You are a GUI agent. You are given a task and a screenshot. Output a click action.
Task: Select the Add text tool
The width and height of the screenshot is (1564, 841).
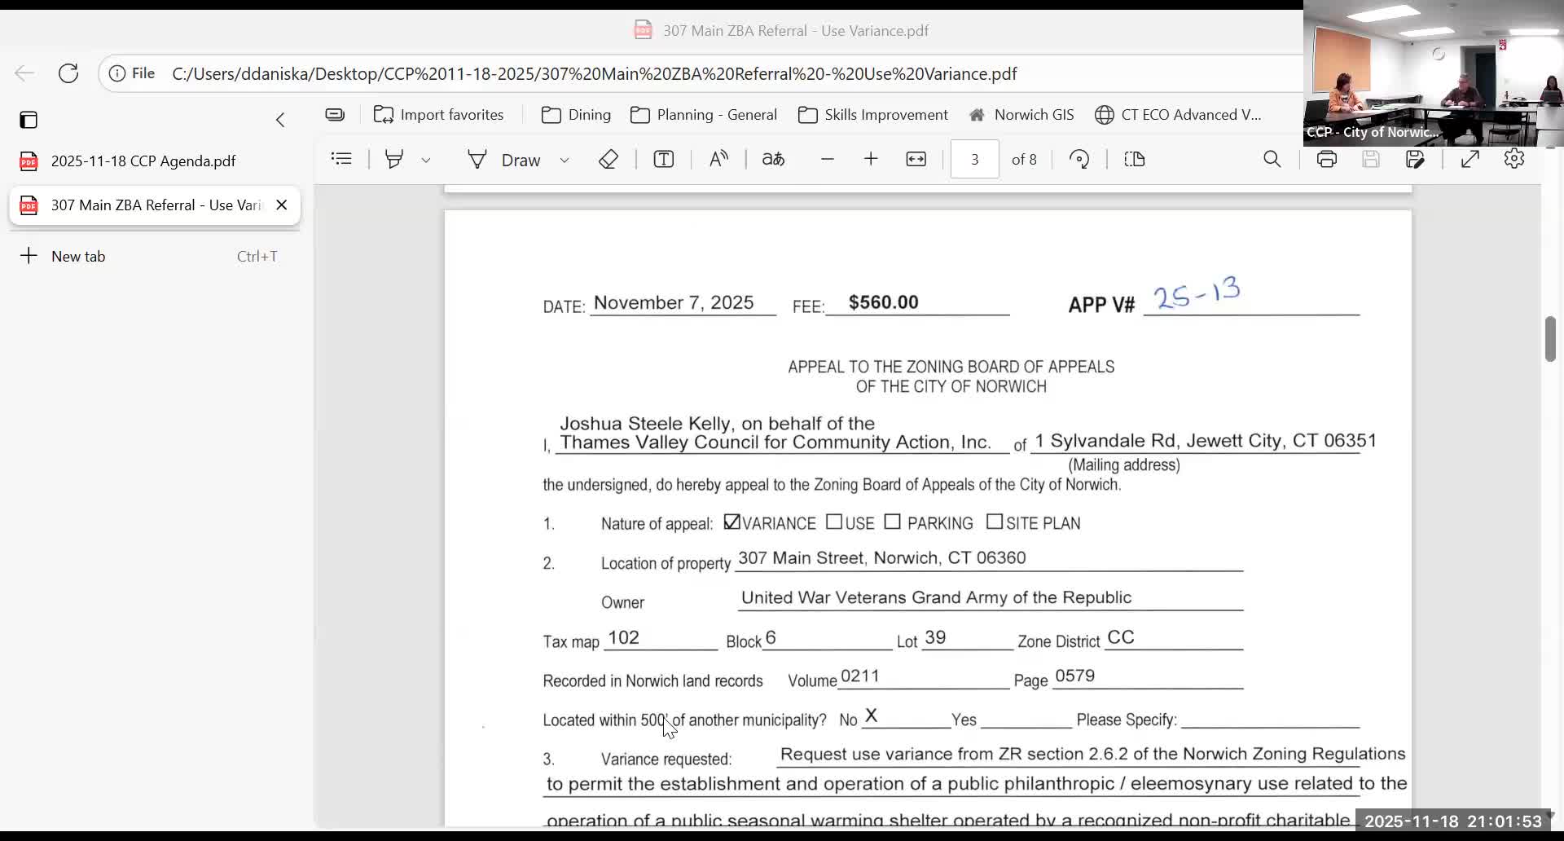pos(664,160)
